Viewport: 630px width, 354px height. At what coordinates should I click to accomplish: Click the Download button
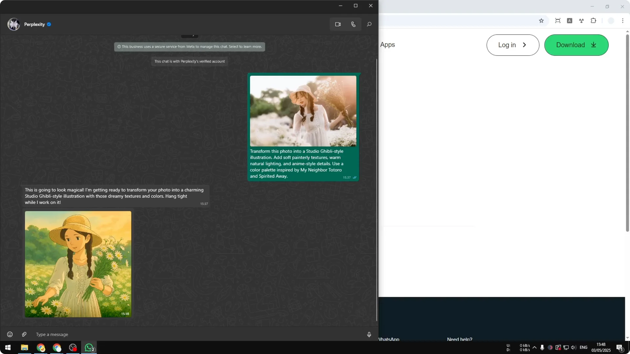tap(576, 45)
